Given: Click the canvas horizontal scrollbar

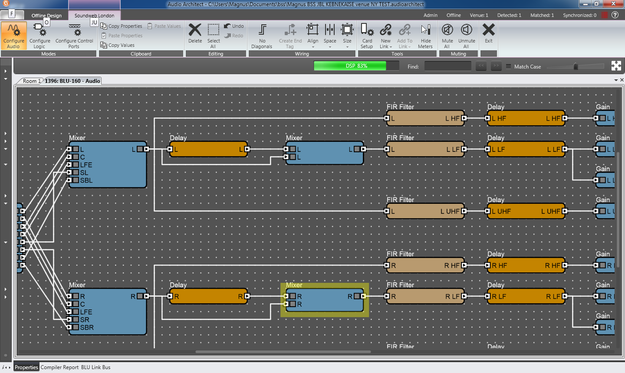Looking at the screenshot, I should coord(283,352).
